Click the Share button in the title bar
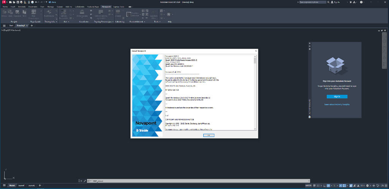Image resolution: width=389 pixels, height=189 pixels. [52, 2]
